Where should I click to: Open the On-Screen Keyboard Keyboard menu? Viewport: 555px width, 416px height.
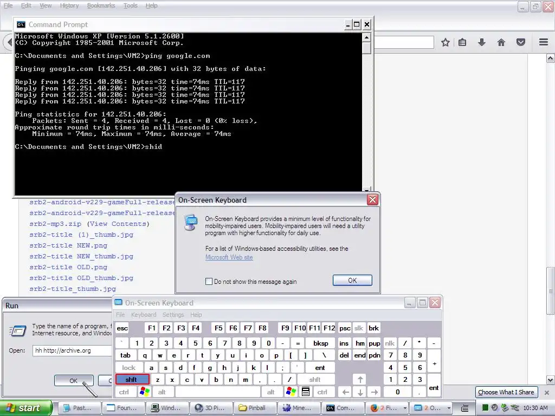pos(143,315)
